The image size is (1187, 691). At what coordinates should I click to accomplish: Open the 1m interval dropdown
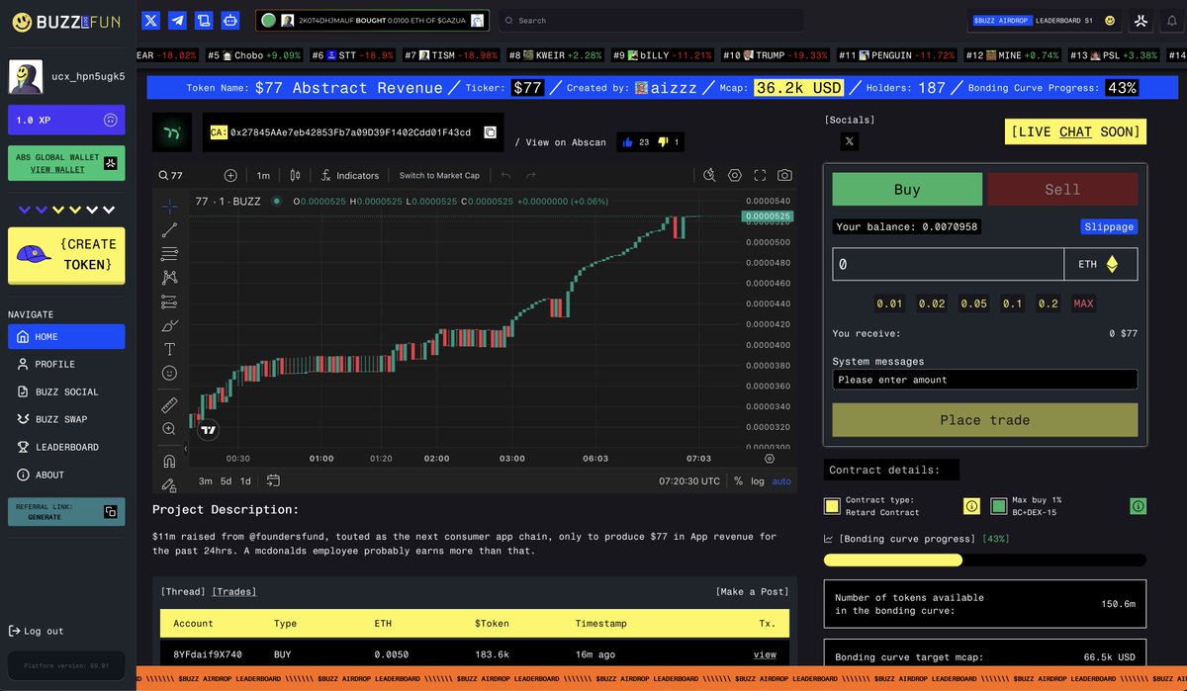(x=263, y=175)
